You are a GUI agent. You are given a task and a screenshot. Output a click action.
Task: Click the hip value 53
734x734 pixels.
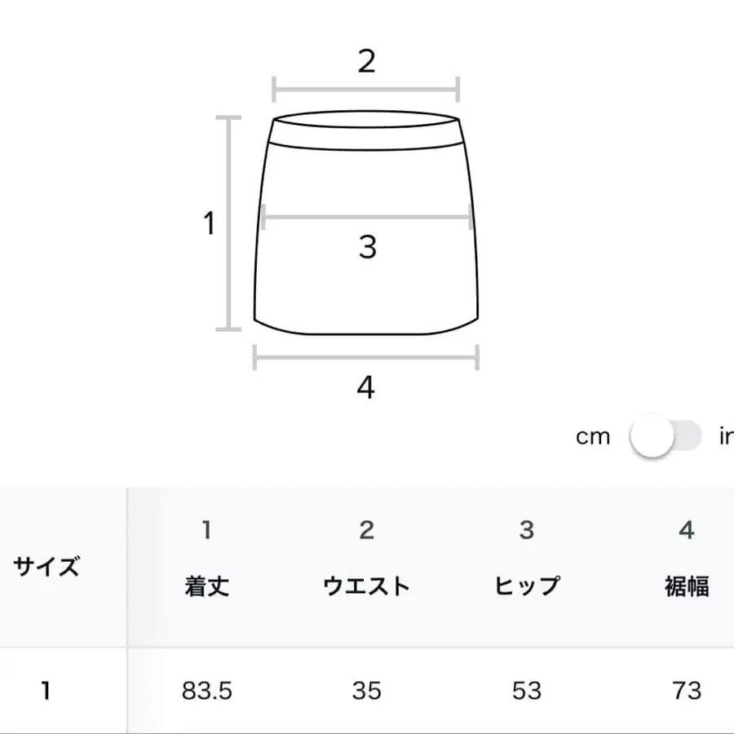coord(526,689)
